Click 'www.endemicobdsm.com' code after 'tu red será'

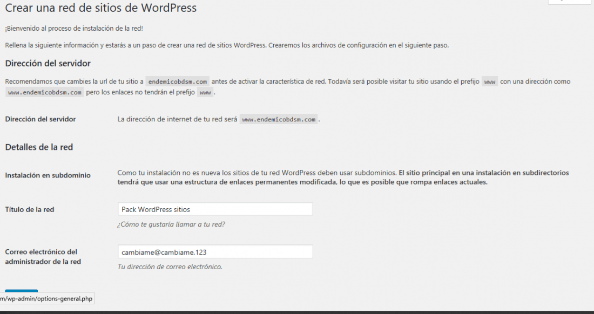pyautogui.click(x=279, y=120)
